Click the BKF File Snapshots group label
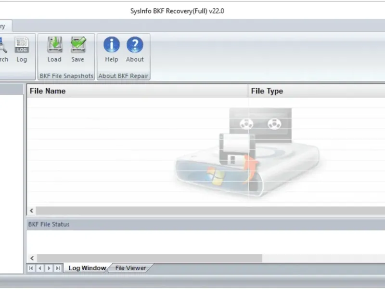The width and height of the screenshot is (385, 289). (x=66, y=76)
